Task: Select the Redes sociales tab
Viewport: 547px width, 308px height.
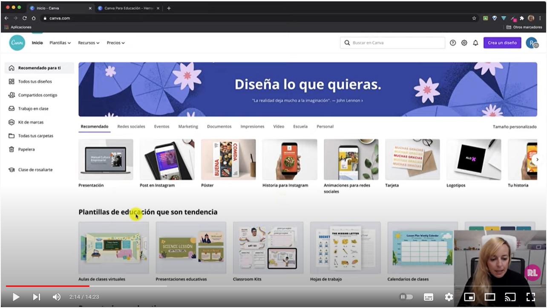Action: (131, 127)
